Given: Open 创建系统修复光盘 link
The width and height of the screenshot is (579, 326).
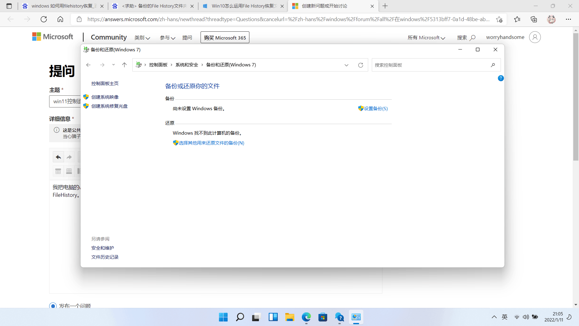Looking at the screenshot, I should (x=109, y=106).
